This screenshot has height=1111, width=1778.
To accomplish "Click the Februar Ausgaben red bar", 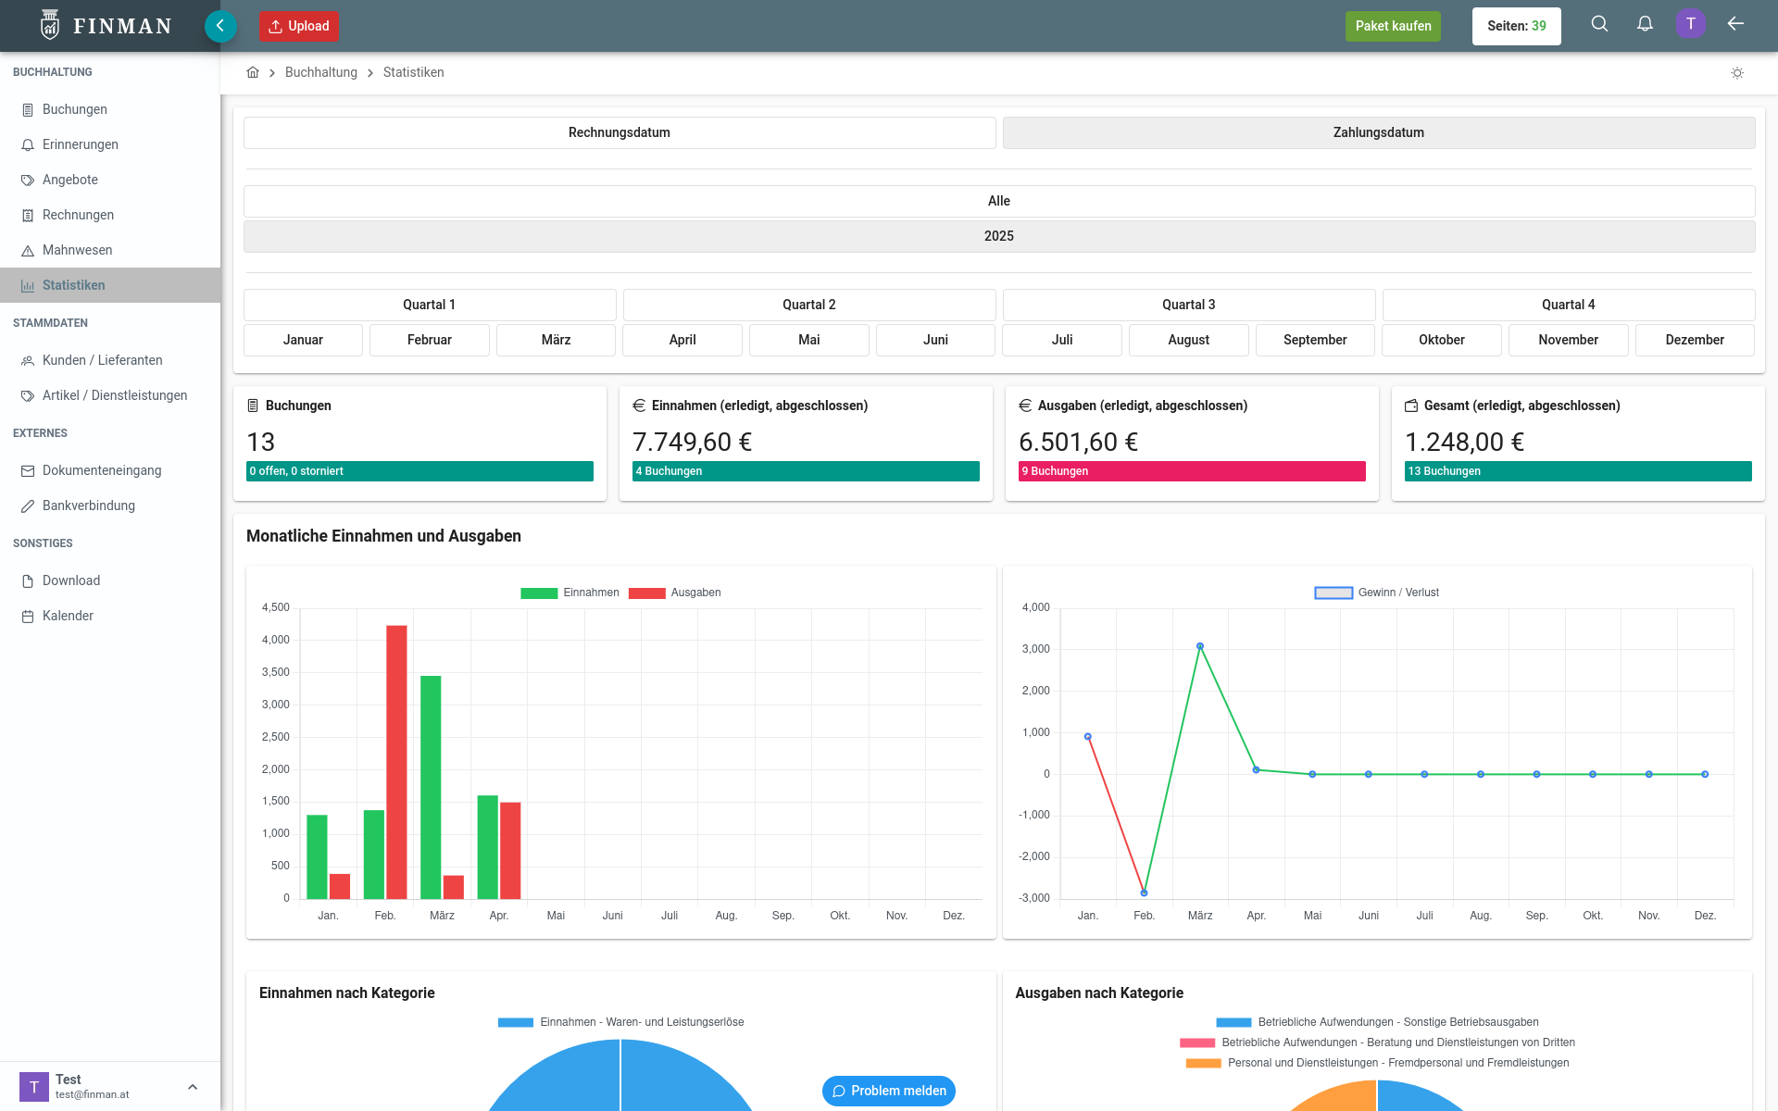I will [396, 762].
